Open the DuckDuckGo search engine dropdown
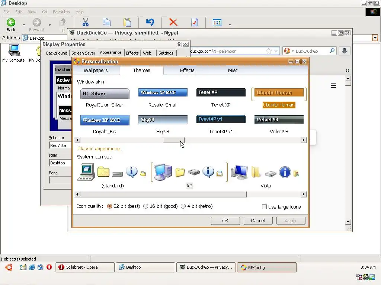 coord(292,51)
